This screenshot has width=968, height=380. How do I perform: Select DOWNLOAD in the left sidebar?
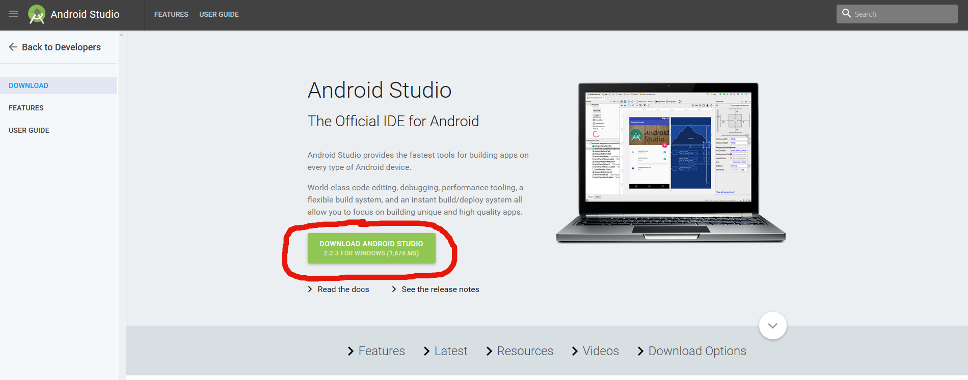pos(59,85)
